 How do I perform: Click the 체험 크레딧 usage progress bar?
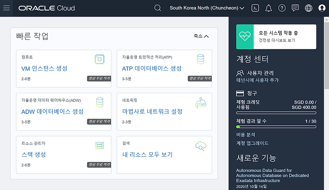coord(276,113)
